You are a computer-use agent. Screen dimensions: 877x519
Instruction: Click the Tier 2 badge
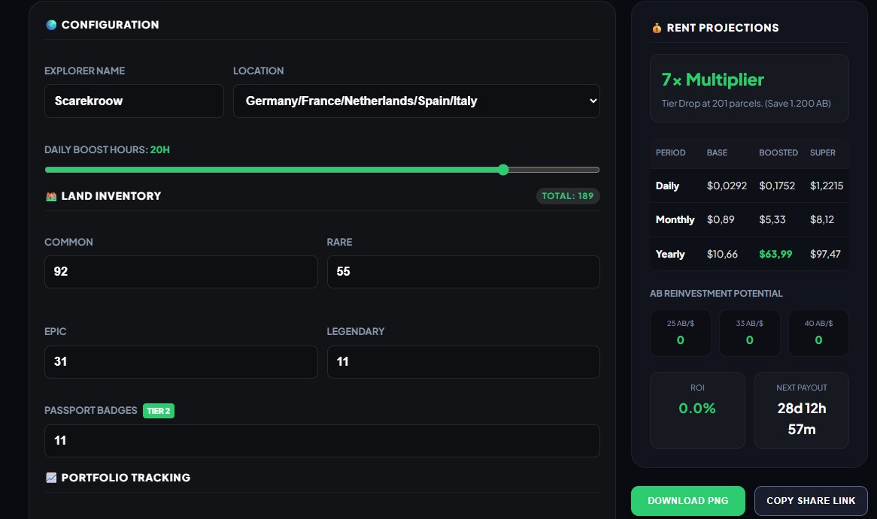pos(158,411)
